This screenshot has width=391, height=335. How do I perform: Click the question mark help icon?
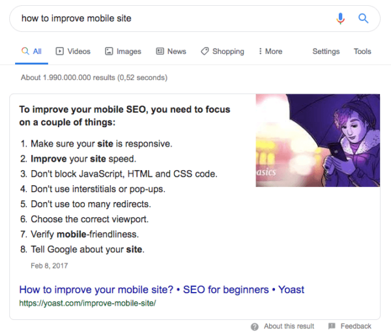click(255, 326)
